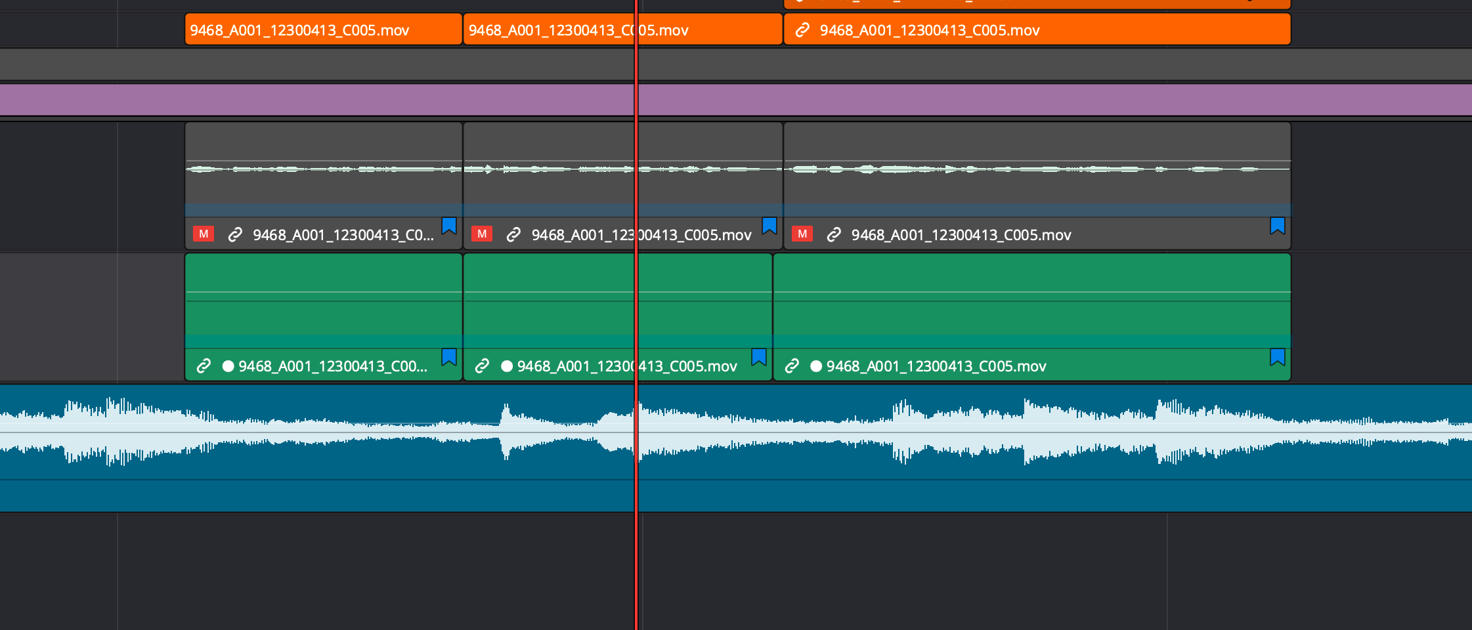Viewport: 1472px width, 630px height.
Task: Click the blue flag on rightmost green audio clip
Action: [x=1278, y=357]
